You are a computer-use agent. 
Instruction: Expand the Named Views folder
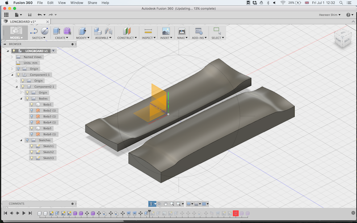[x=12, y=57]
